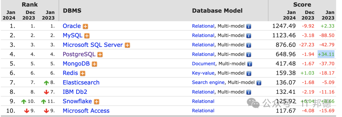Open the Microsoft Access link
Viewport: 342px width, 117px height.
(86, 111)
